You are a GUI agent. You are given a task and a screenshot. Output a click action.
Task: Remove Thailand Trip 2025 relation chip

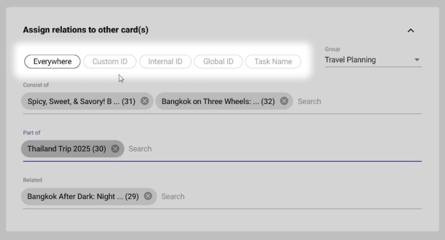[x=115, y=149]
